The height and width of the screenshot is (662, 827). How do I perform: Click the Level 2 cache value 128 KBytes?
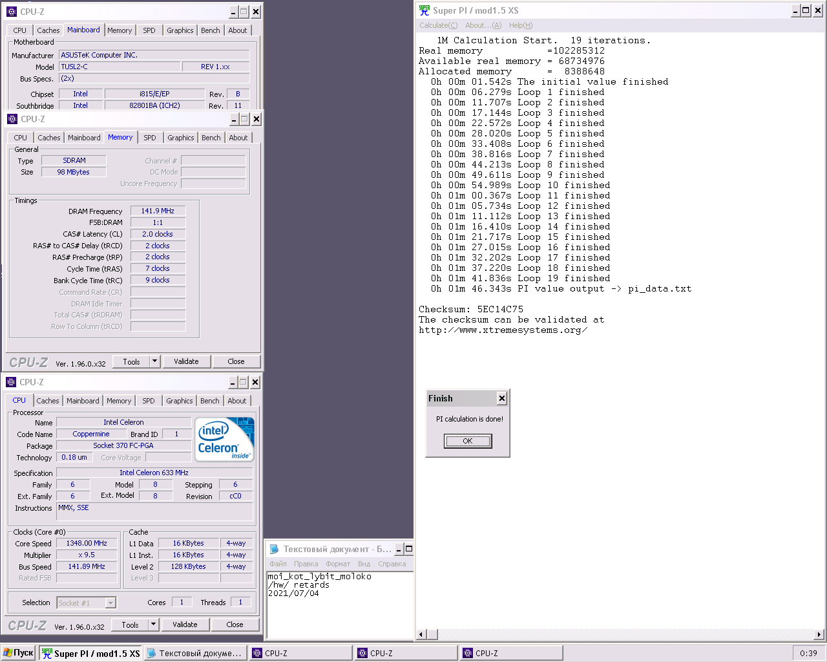pyautogui.click(x=189, y=566)
